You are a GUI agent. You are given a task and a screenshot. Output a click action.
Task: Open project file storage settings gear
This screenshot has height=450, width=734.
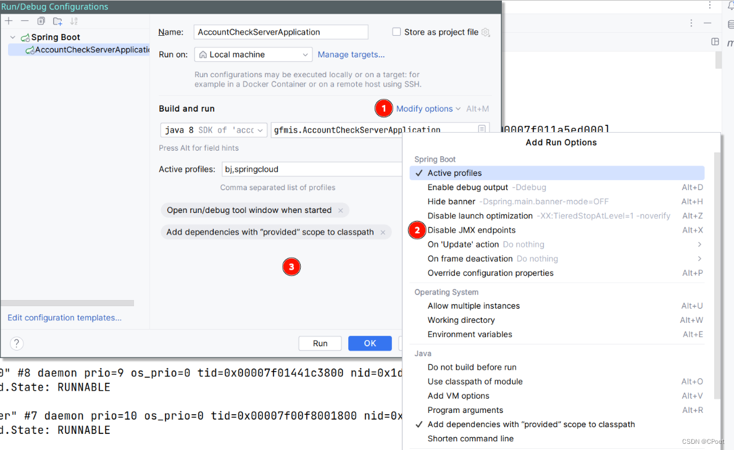(x=485, y=32)
